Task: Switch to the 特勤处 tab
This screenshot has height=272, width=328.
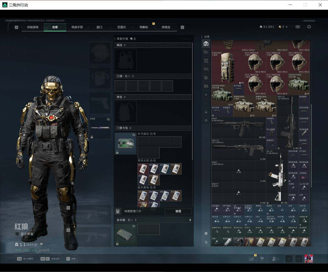Action: (x=144, y=27)
